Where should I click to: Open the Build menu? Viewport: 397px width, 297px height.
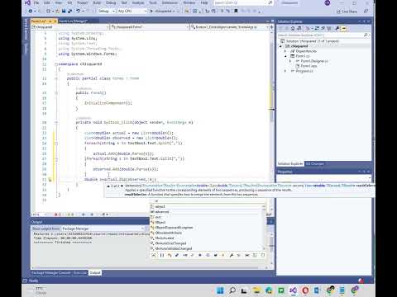click(97, 2)
